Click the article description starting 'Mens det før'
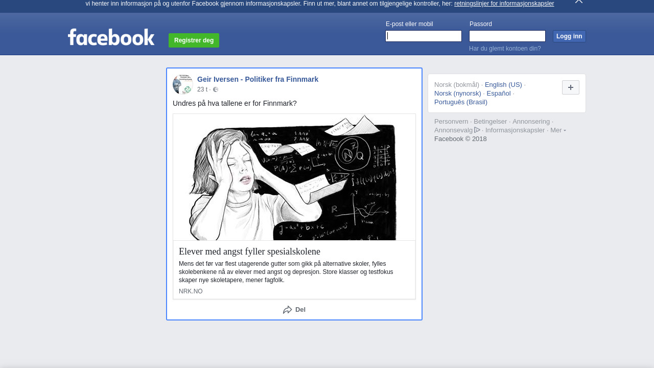Screen dimensions: 654x368 coord(286,272)
